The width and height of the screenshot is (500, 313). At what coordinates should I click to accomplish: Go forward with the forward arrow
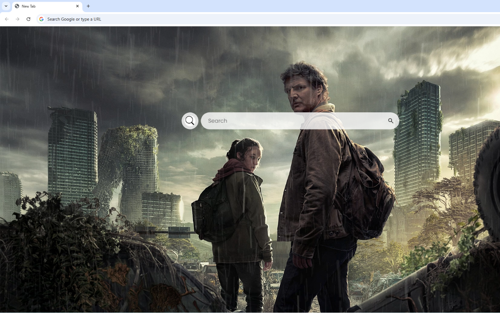click(18, 19)
